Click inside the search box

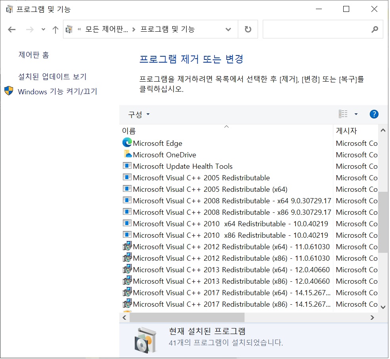[316, 29]
